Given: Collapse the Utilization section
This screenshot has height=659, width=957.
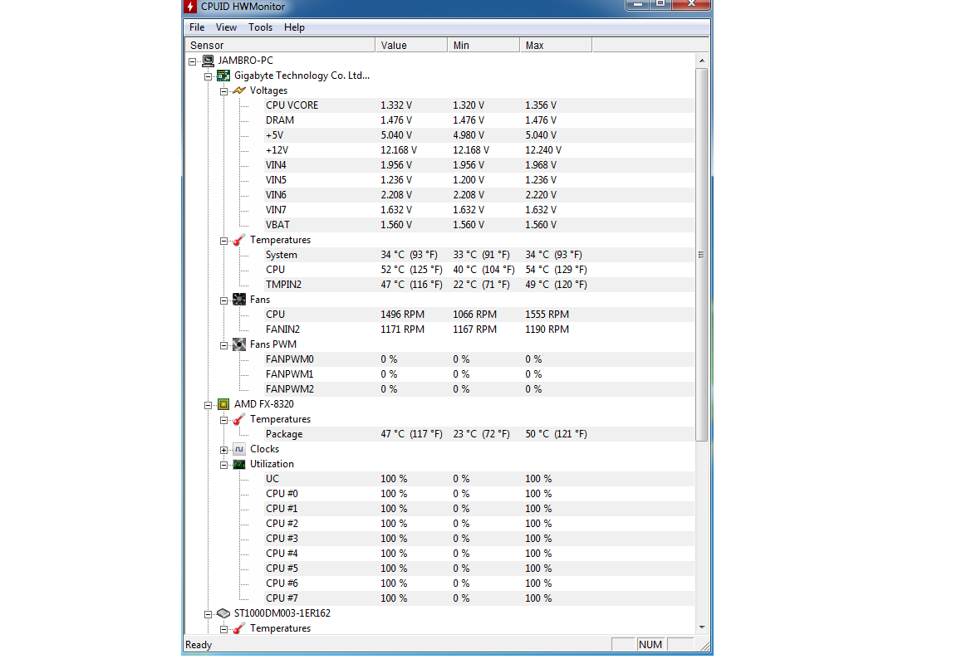Looking at the screenshot, I should pyautogui.click(x=224, y=465).
